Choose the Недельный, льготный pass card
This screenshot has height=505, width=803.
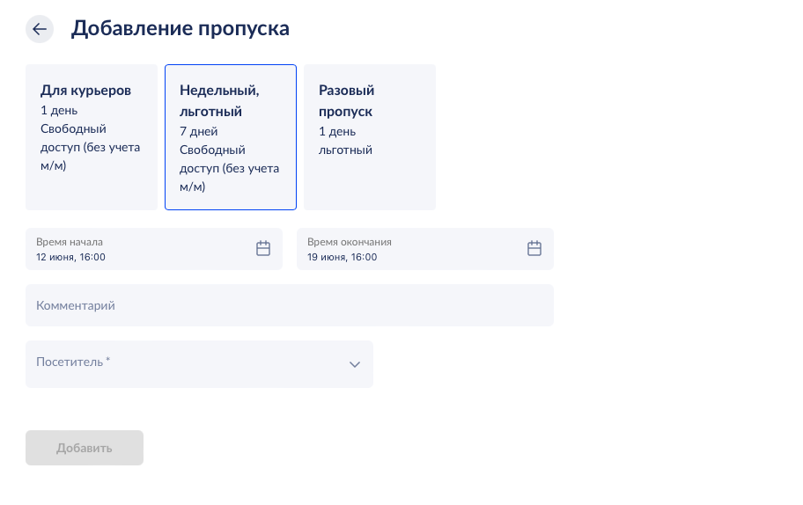click(231, 137)
